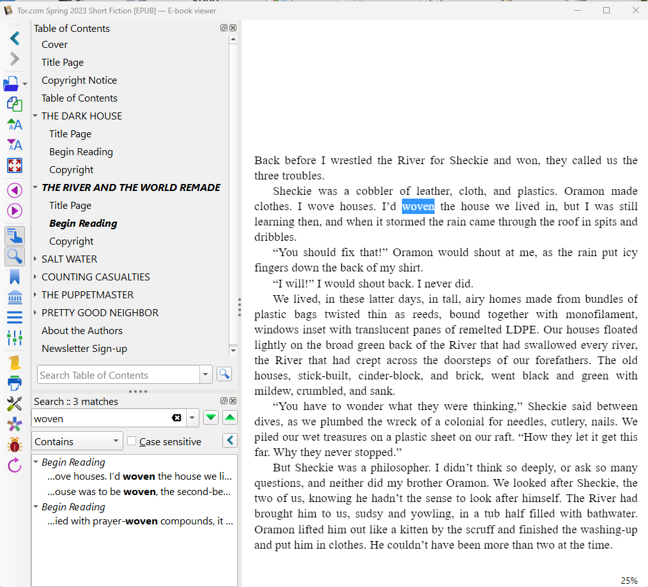This screenshot has height=587, width=648.
Task: Open Begin Reading under THE DARK HOUSE
Action: click(81, 152)
